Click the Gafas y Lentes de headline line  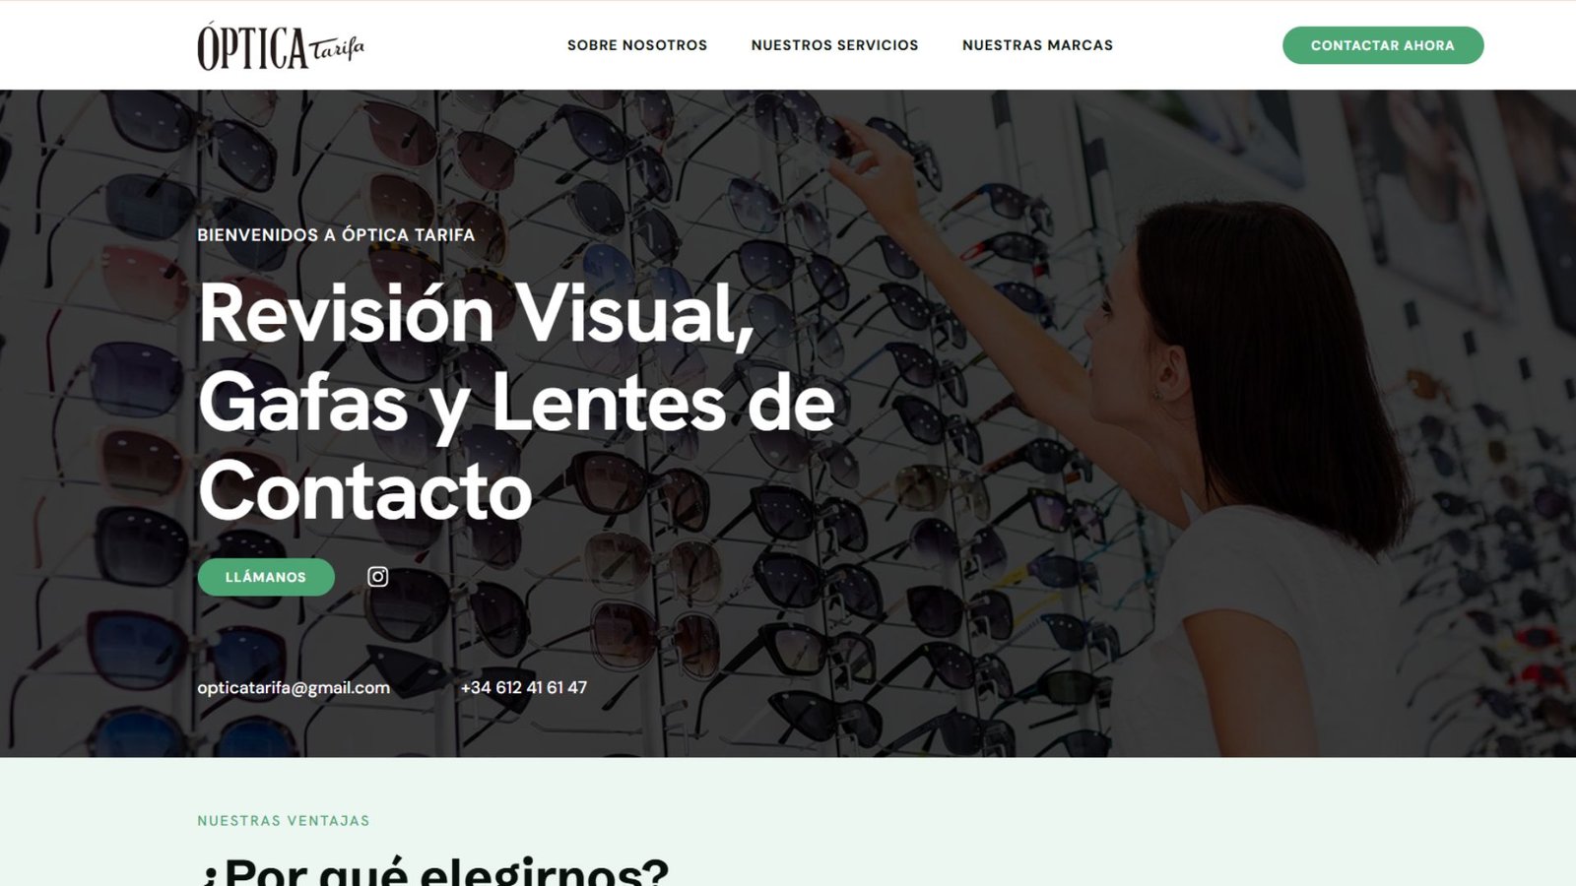(x=516, y=403)
